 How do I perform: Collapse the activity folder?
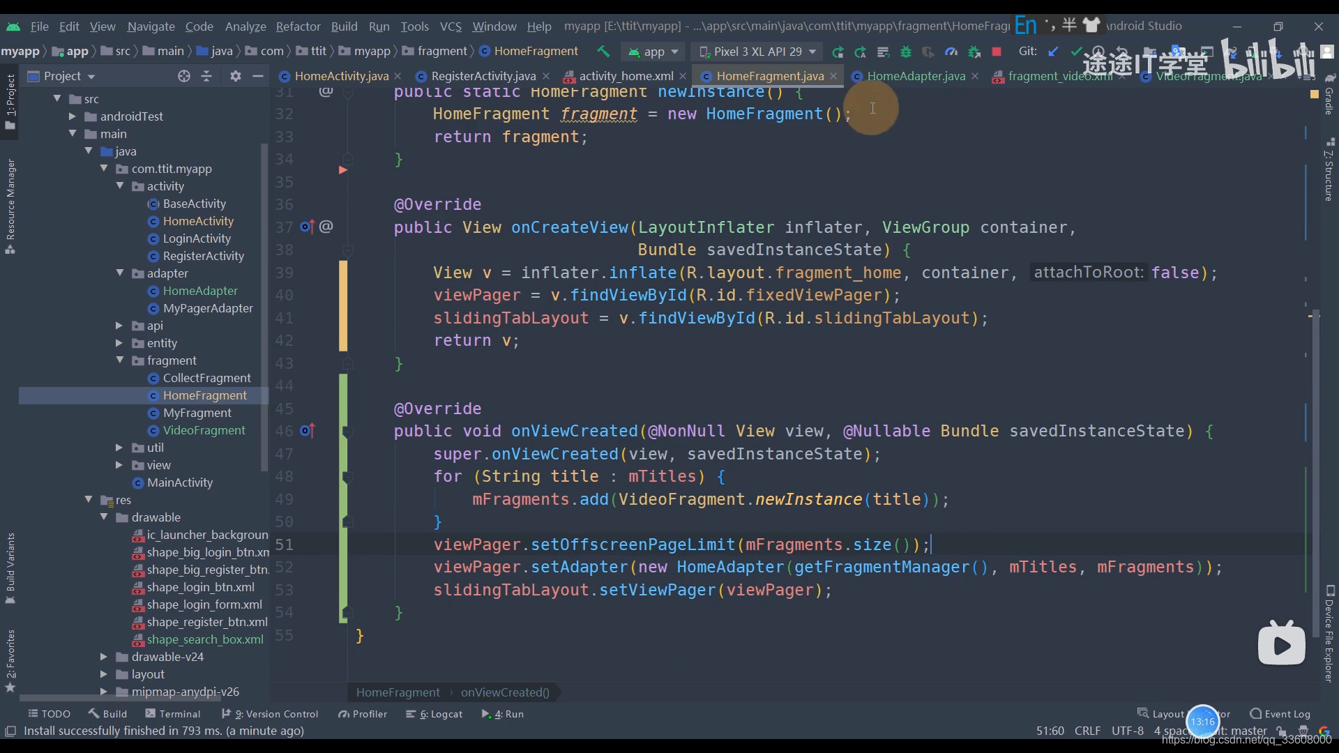tap(120, 186)
